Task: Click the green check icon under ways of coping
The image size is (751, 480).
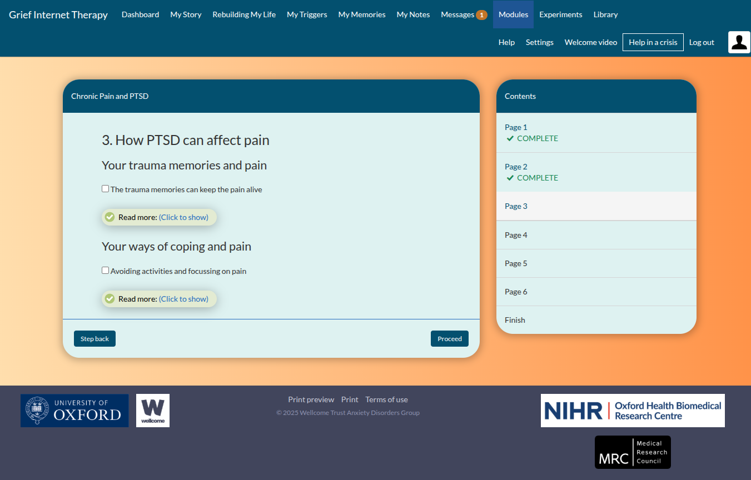Action: (110, 299)
